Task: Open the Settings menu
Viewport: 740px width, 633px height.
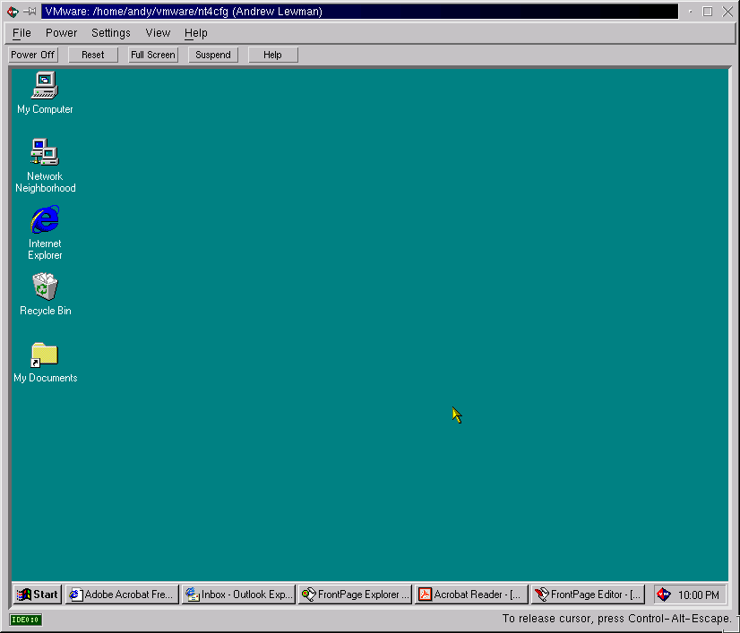Action: pyautogui.click(x=111, y=33)
